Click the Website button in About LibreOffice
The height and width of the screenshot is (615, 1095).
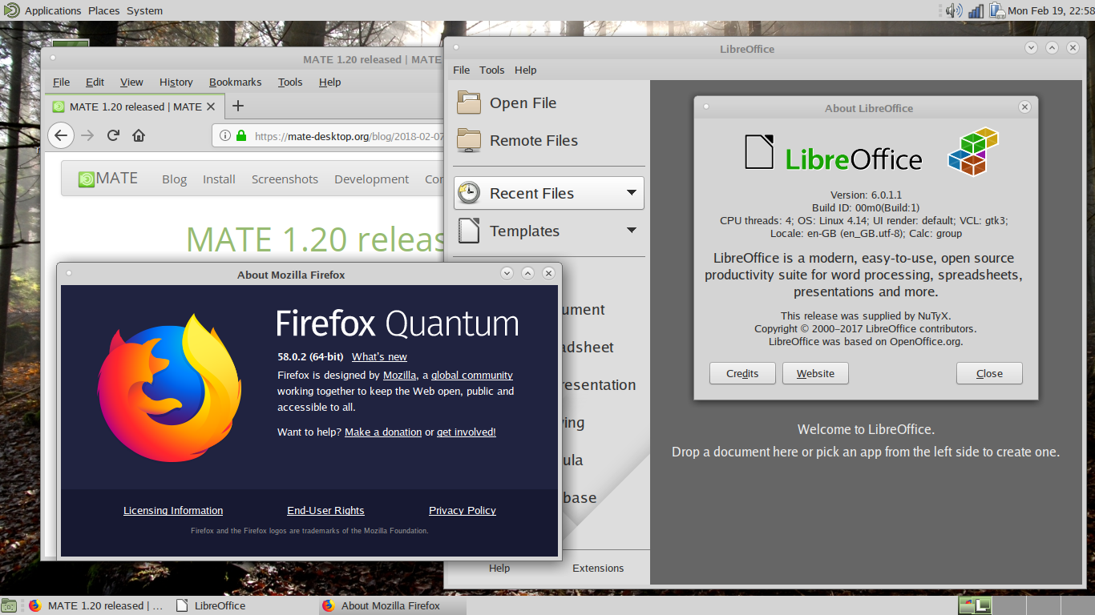click(x=815, y=373)
